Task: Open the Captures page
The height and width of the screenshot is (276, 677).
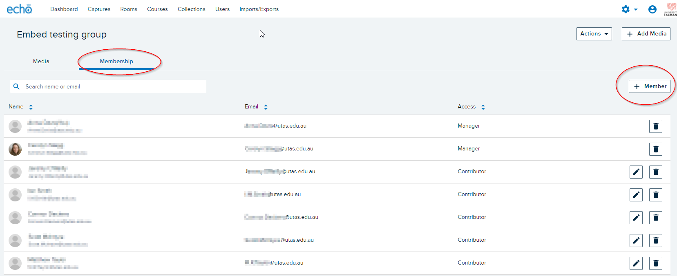Action: click(99, 9)
